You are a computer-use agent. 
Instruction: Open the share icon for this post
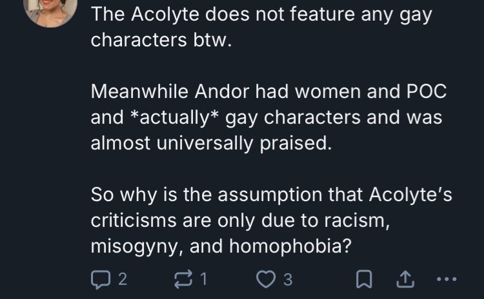pos(405,279)
